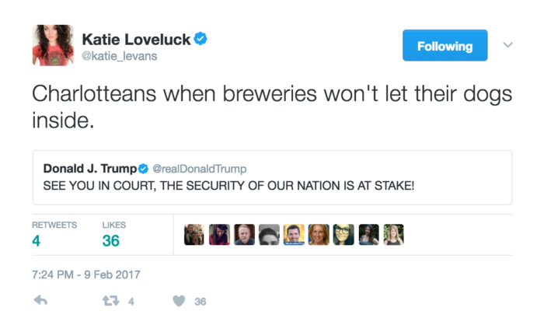Open the quoted Donald J. Trump tweet
The width and height of the screenshot is (544, 332).
pos(272,177)
